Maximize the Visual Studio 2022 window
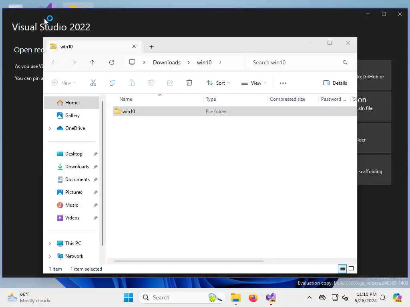This screenshot has height=307, width=410. point(384,14)
